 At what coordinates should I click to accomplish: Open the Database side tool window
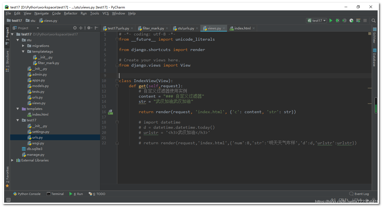374,57
